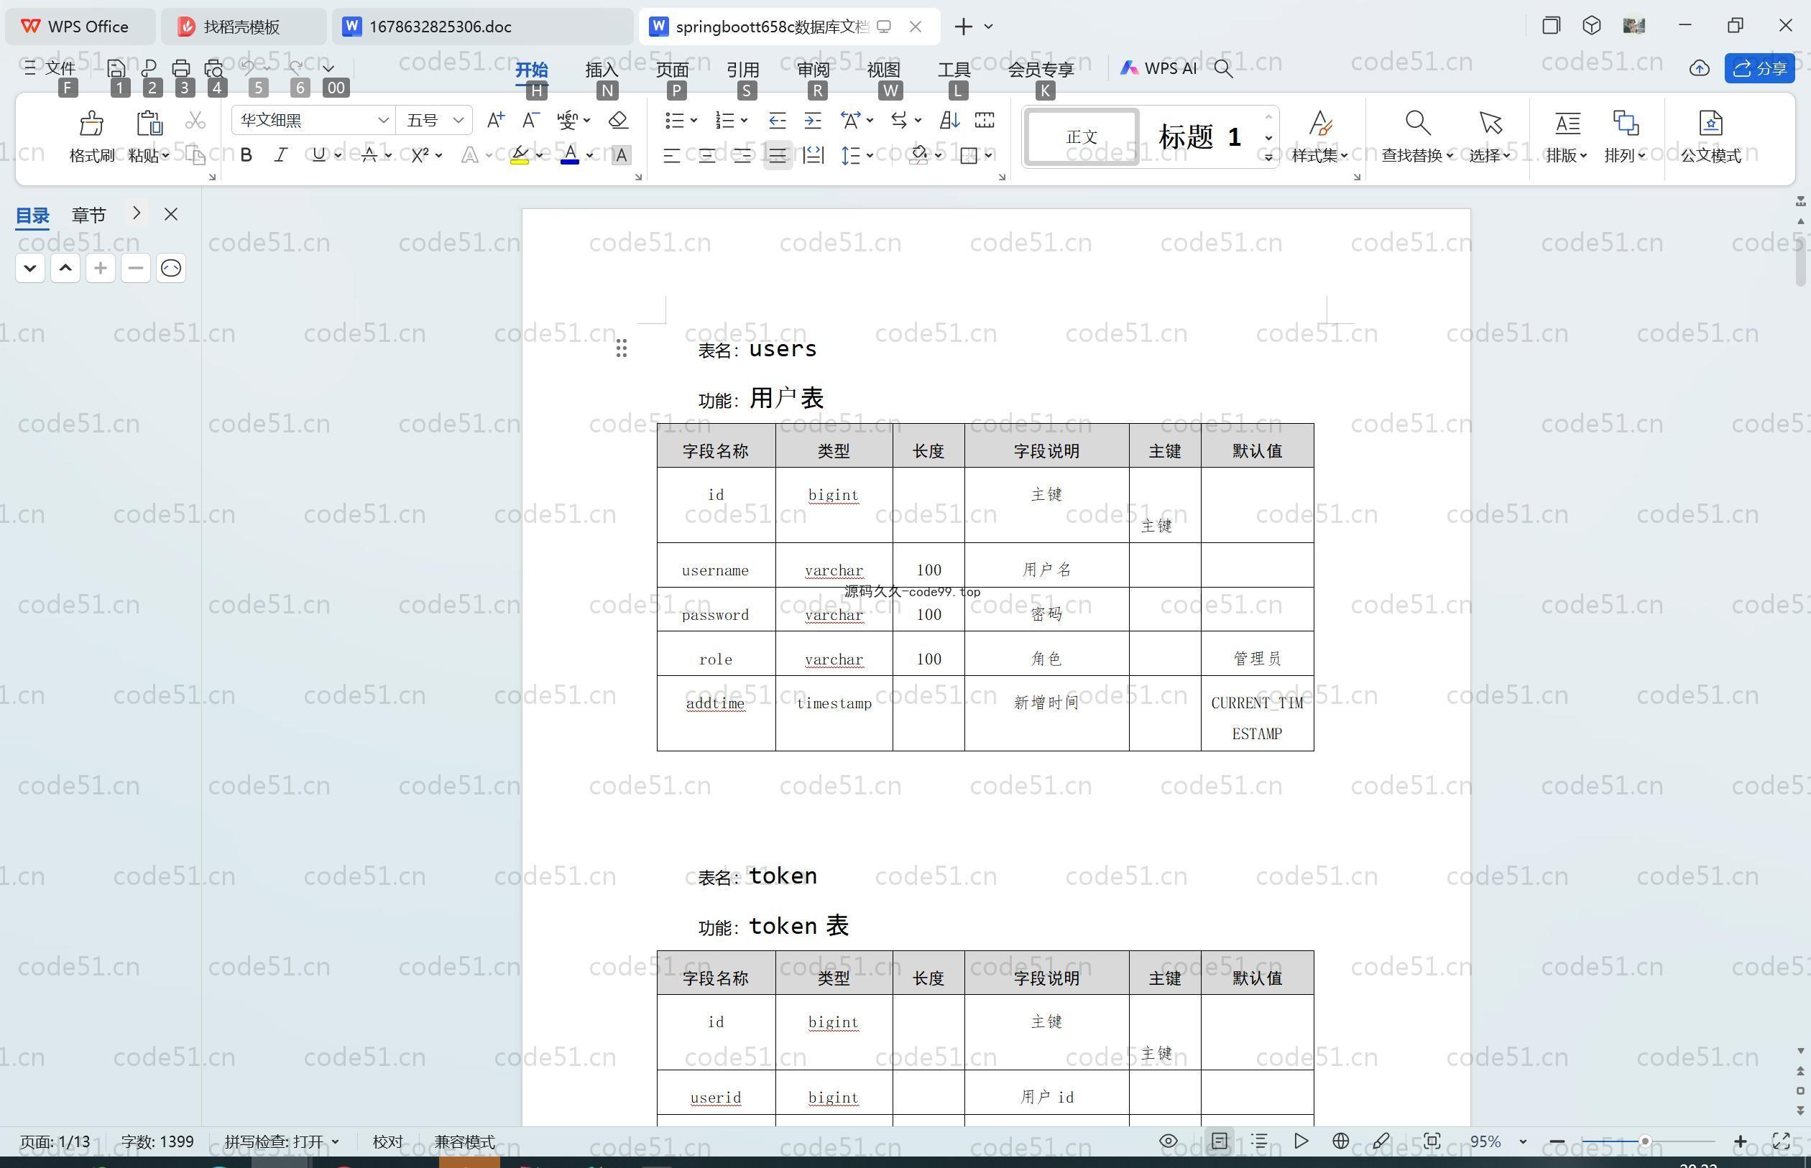Expand the borders dropdown arrow
The height and width of the screenshot is (1168, 1811).
[x=989, y=155]
